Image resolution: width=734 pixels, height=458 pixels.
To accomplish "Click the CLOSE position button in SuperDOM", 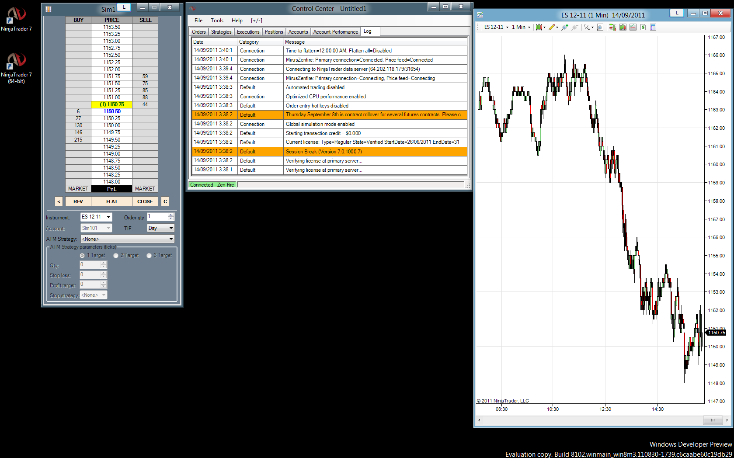I will click(145, 201).
